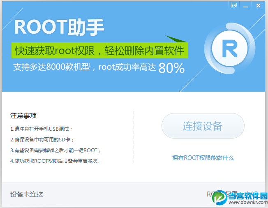Click the round R logo icon
This screenshot has height=208, width=268.
coord(229,49)
